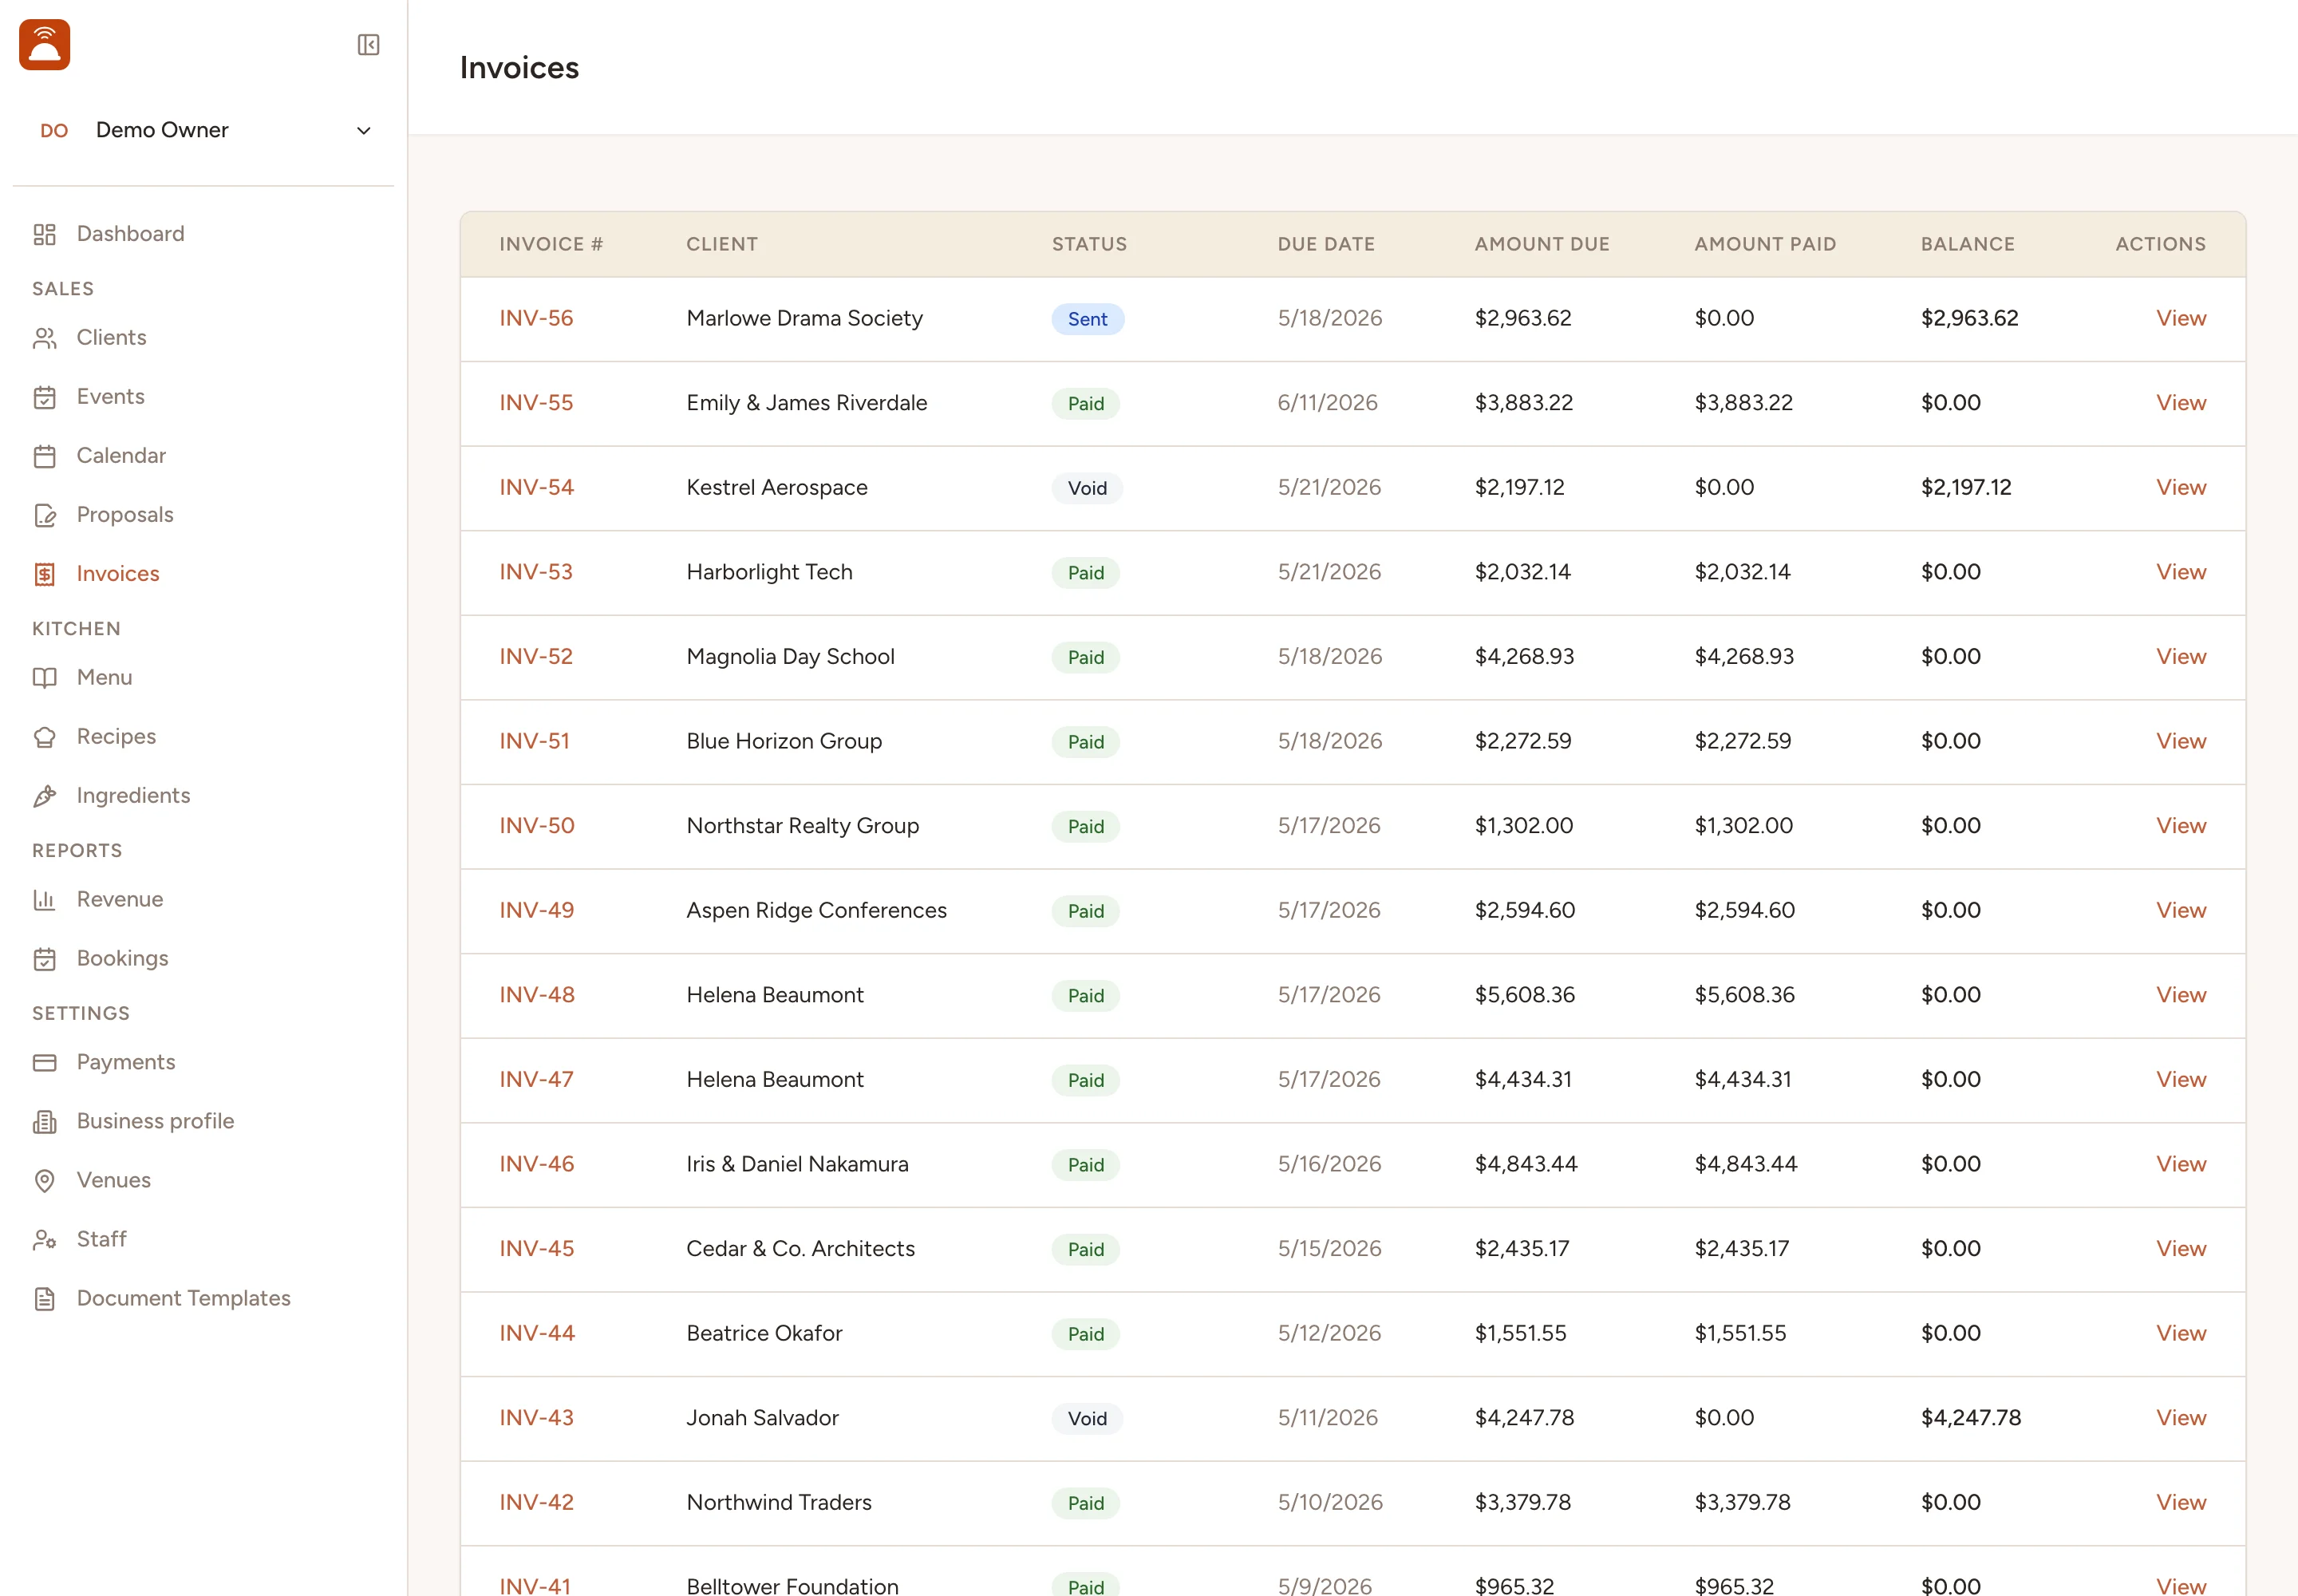Click the $2,197.12 balance for INV-54
The image size is (2298, 1596).
(x=1965, y=487)
